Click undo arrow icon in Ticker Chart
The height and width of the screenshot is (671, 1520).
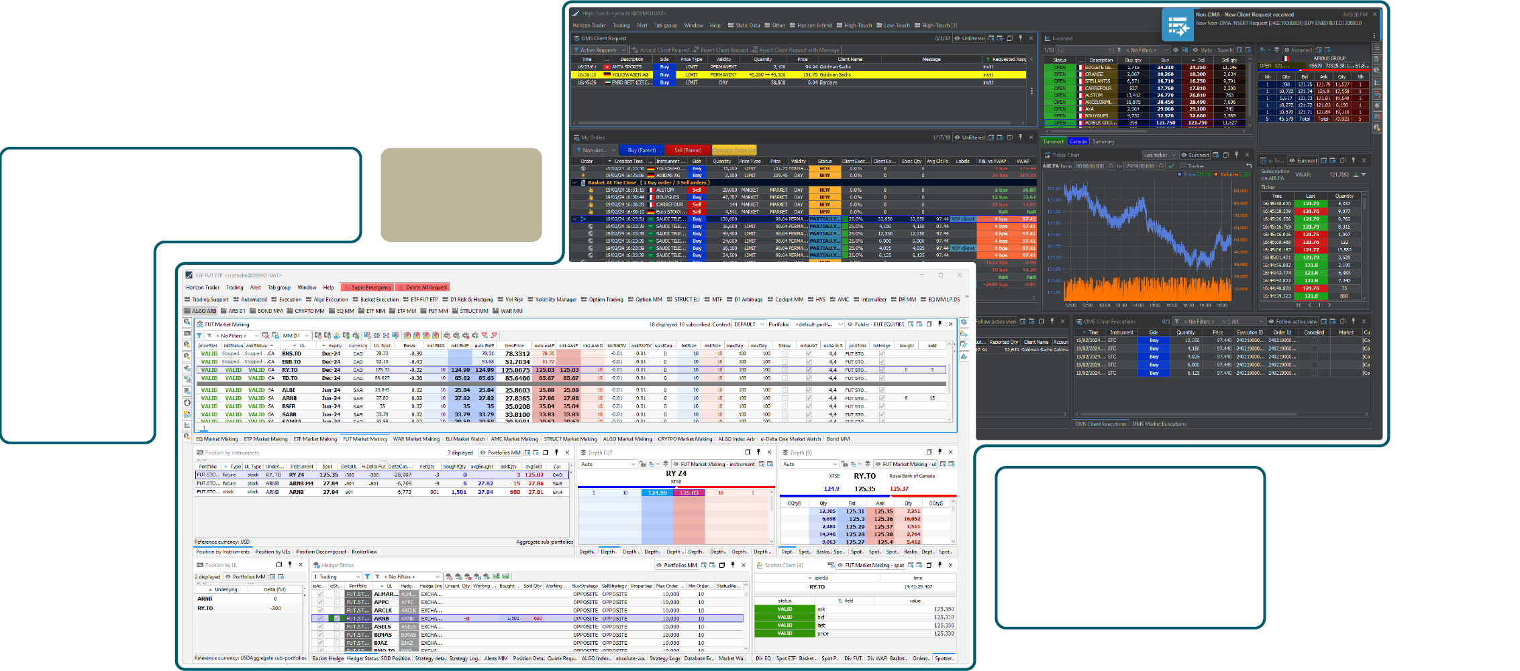[1249, 166]
